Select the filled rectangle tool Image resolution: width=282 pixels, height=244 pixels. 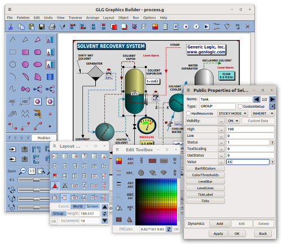coord(25,52)
